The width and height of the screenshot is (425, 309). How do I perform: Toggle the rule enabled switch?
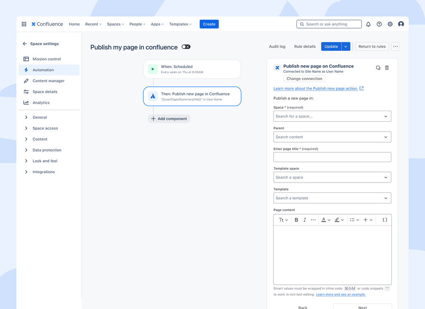point(186,47)
